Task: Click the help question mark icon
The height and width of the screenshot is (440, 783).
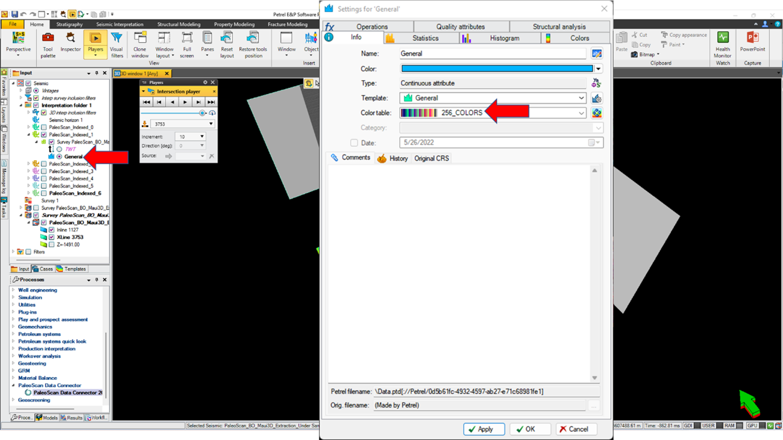Action: point(777,24)
